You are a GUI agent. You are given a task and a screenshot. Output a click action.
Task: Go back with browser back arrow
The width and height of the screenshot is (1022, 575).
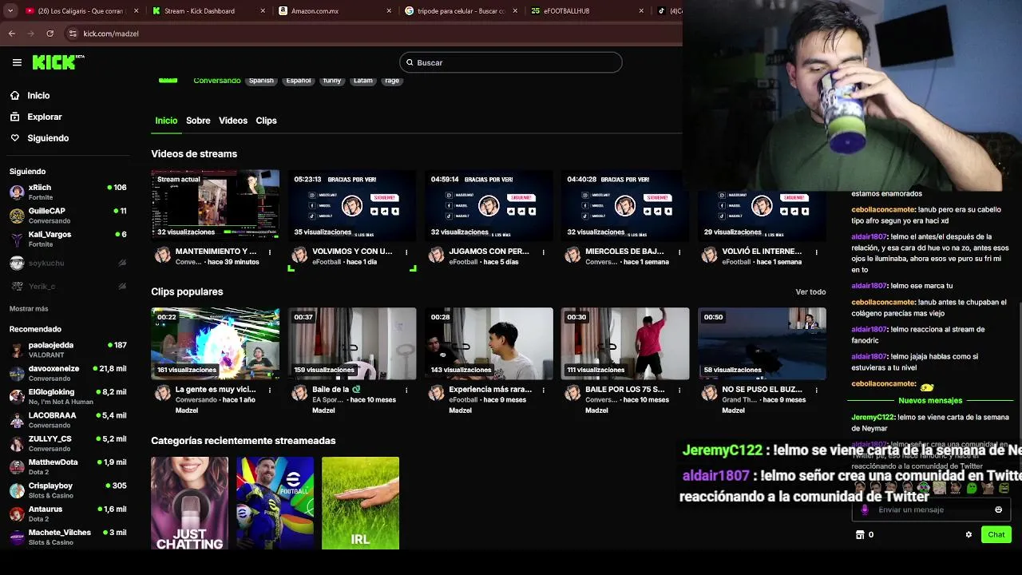(x=12, y=34)
